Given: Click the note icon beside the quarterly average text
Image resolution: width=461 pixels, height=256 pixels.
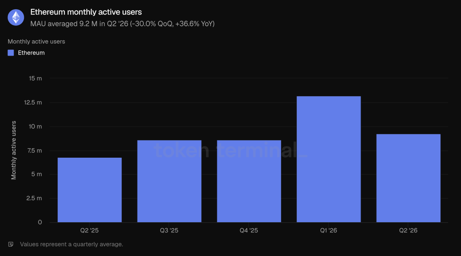Looking at the screenshot, I should click(11, 244).
